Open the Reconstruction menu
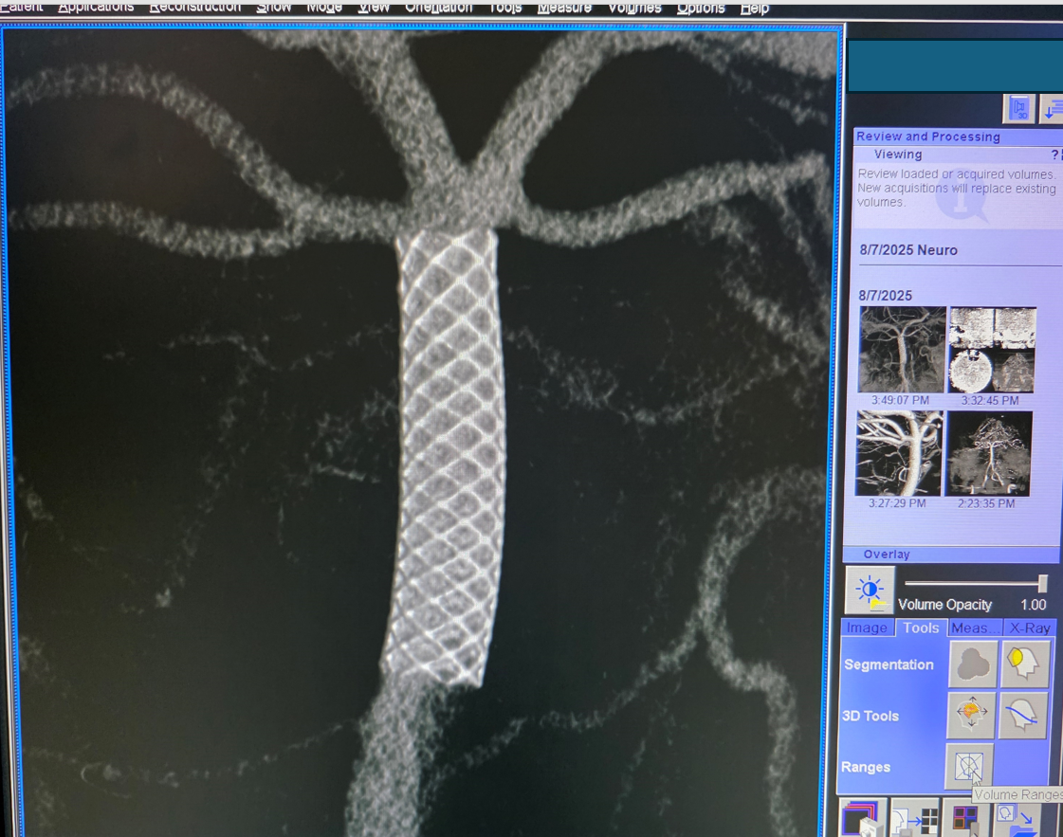The width and height of the screenshot is (1063, 837). coord(194,8)
